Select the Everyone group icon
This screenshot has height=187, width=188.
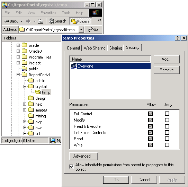click(74, 66)
